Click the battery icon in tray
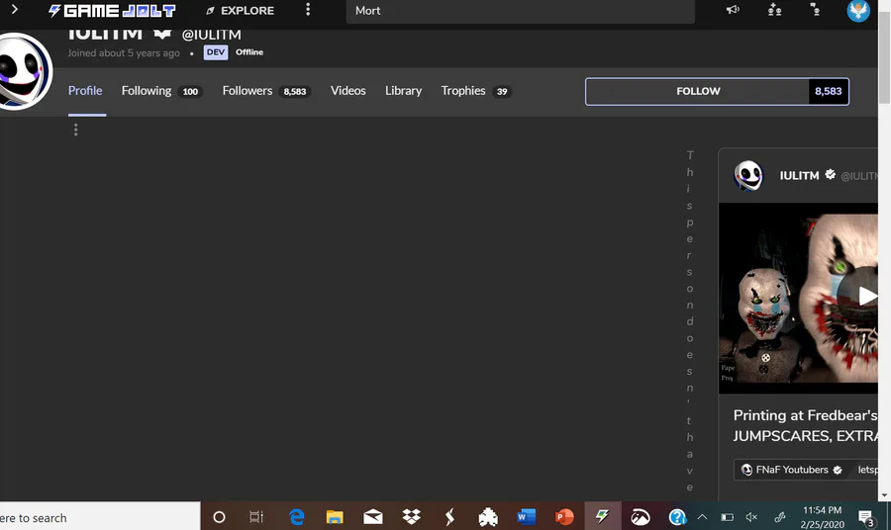Viewport: 891px width, 530px height. (x=727, y=517)
